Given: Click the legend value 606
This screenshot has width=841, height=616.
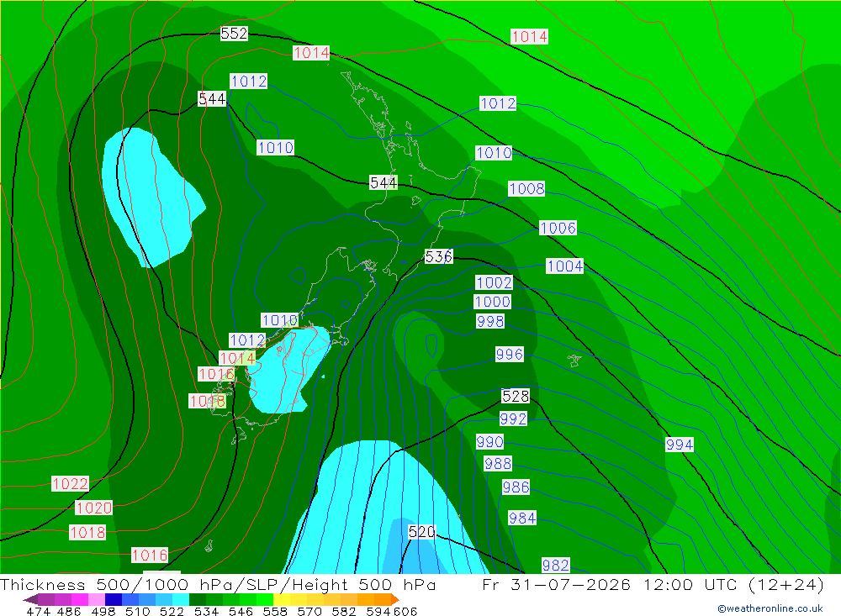Looking at the screenshot, I should (x=405, y=611).
